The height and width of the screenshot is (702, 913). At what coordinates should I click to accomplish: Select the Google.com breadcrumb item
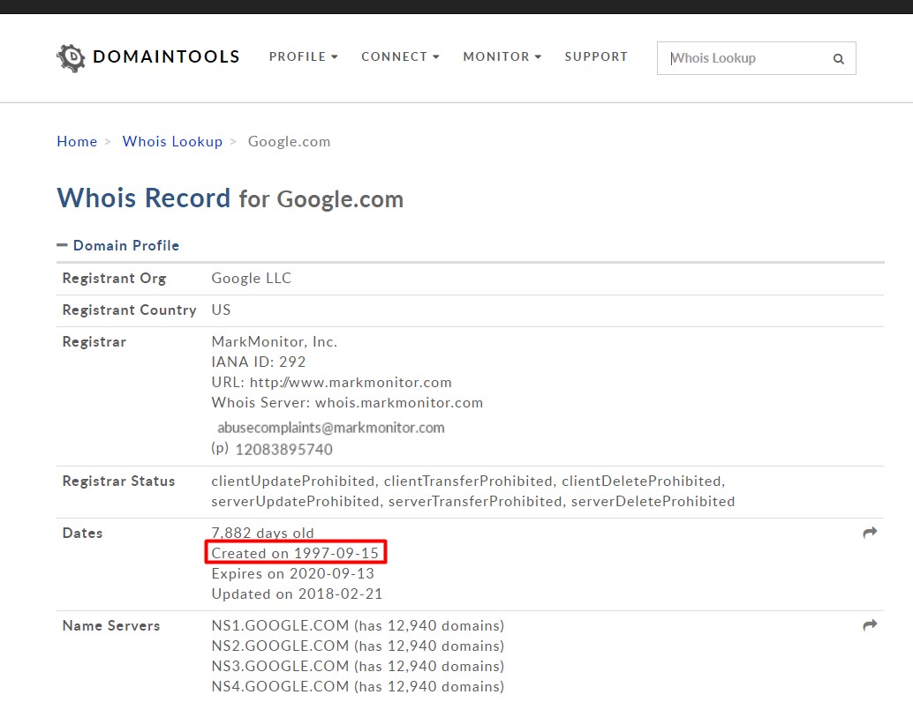[289, 141]
